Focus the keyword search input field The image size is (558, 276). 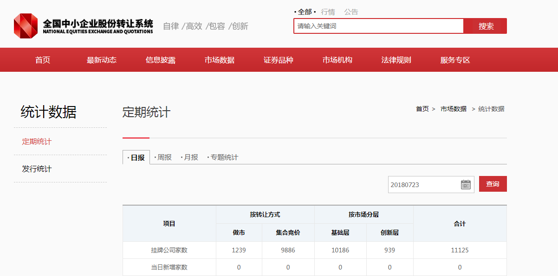coord(378,26)
